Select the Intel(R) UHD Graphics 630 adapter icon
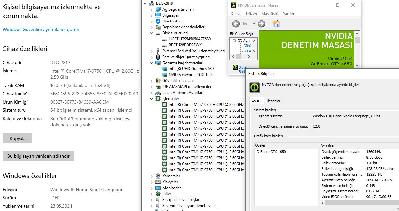399x211 pixels. pos(164,69)
